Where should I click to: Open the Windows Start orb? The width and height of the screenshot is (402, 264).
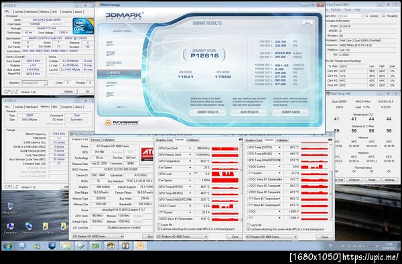pos(7,246)
